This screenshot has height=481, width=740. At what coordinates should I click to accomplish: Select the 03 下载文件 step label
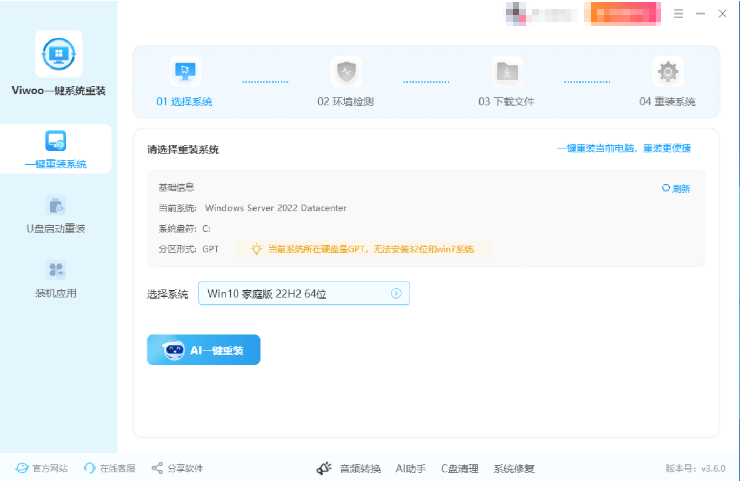pos(506,102)
